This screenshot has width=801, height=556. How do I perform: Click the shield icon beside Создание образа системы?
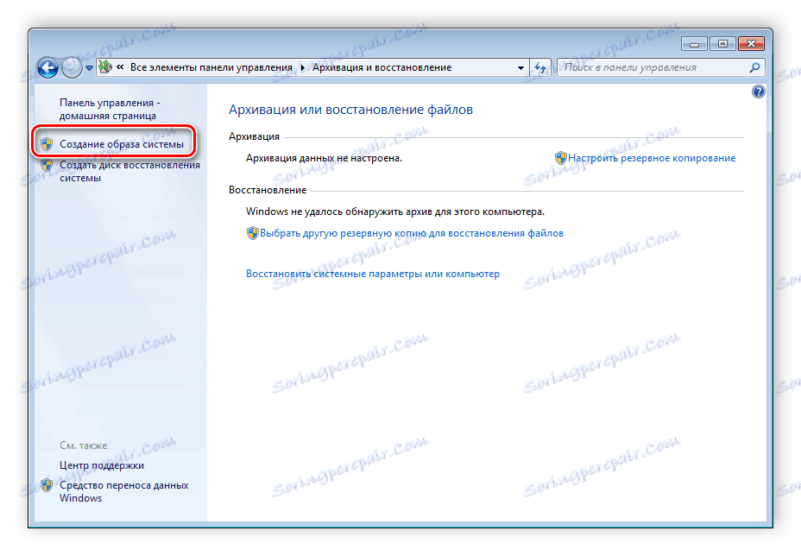pos(46,142)
